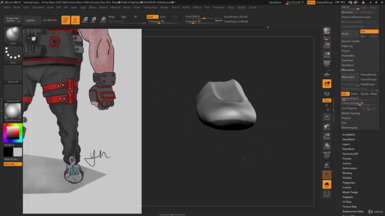Open the Brush menu
Viewport: 385px width, 216px height.
(x=17, y=7)
